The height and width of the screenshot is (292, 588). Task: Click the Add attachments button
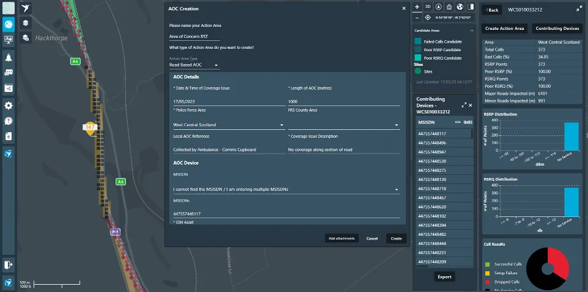pyautogui.click(x=342, y=238)
